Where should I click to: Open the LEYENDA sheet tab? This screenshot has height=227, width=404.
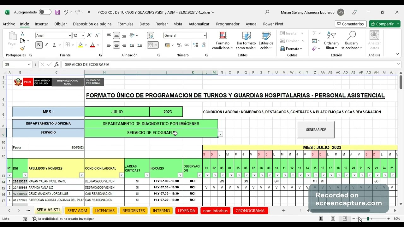[187, 211]
